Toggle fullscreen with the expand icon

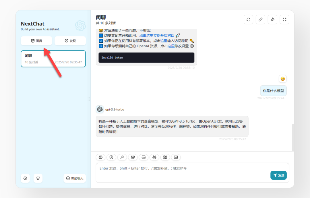284,20
